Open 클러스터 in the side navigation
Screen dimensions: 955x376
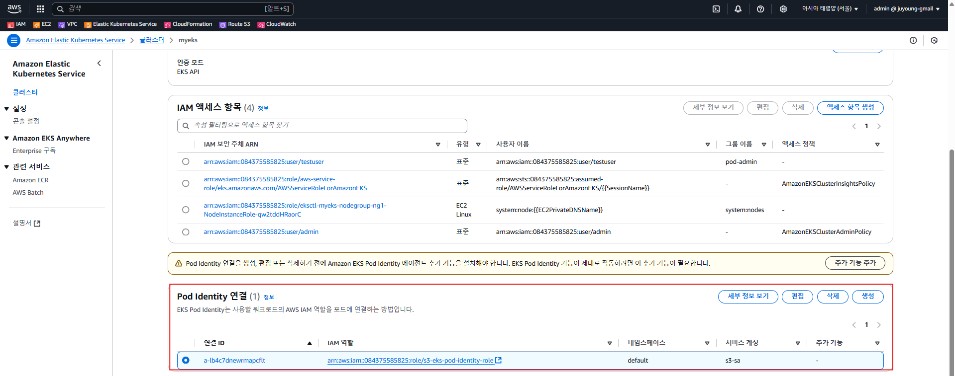point(25,92)
